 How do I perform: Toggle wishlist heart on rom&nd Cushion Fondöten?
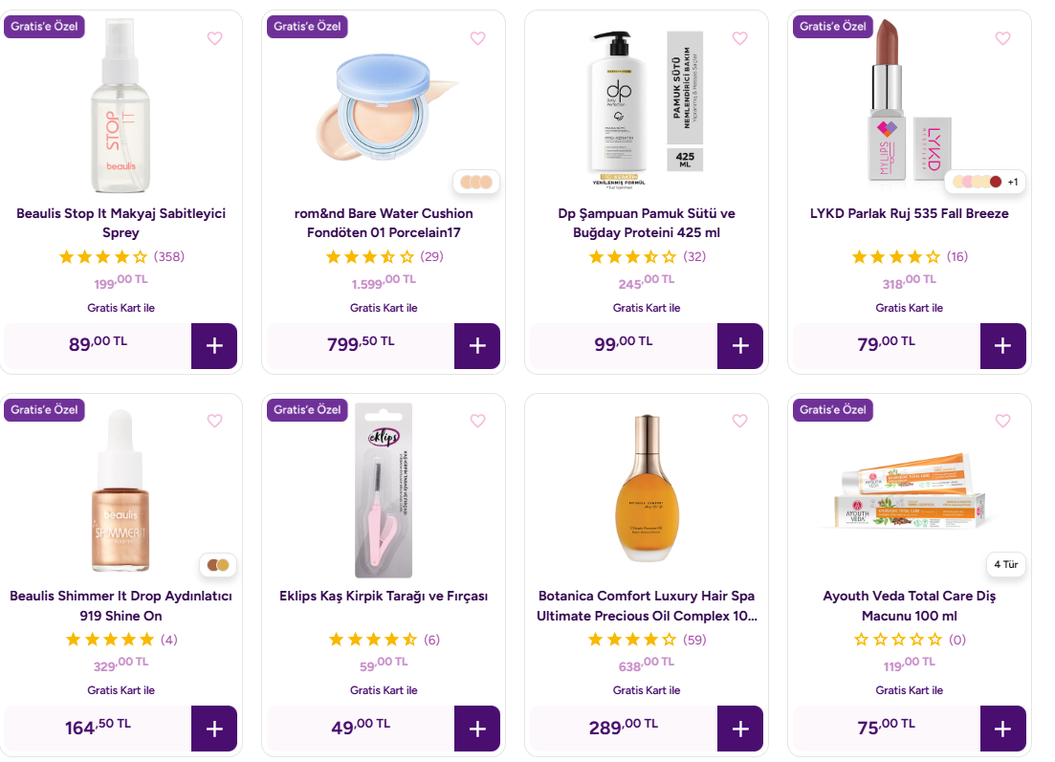pos(477,38)
